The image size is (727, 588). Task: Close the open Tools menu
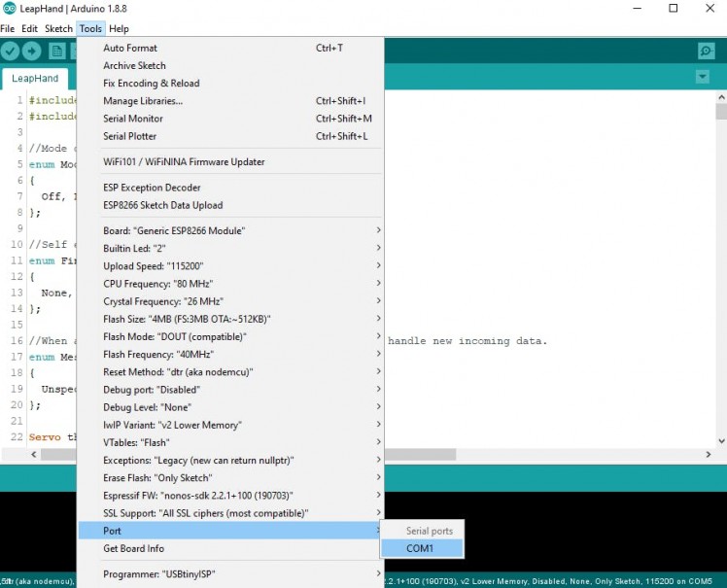point(90,29)
